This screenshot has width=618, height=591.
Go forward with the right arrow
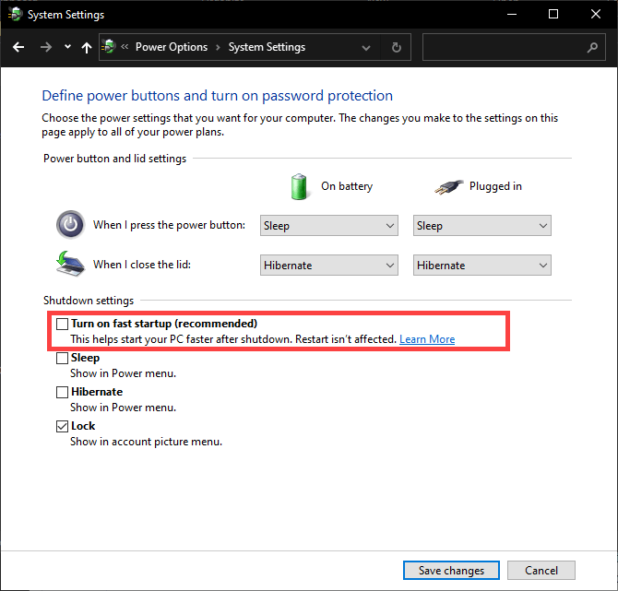tap(46, 47)
